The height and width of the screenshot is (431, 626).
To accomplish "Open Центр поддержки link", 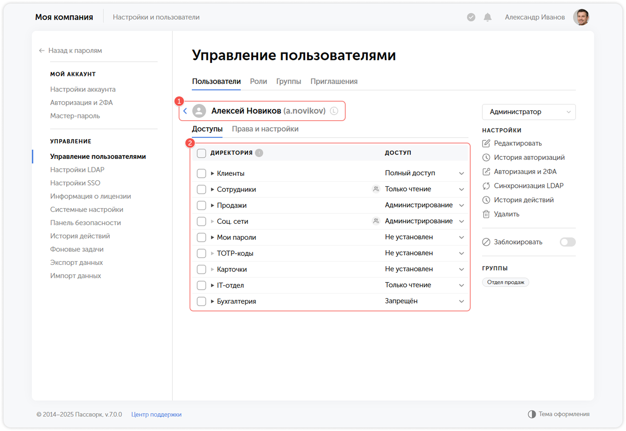I will tap(156, 415).
